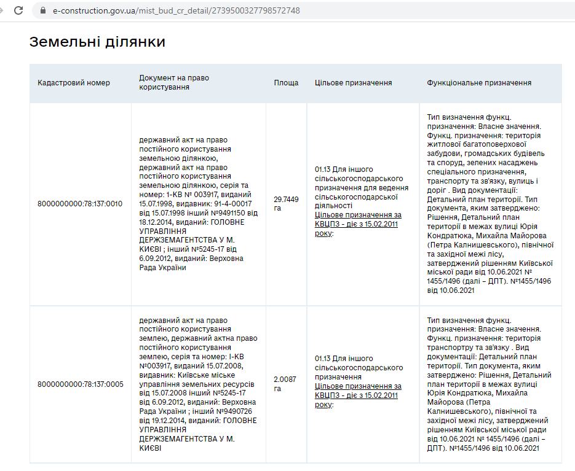Image resolution: width=575 pixels, height=471 pixels.
Task: Select cadastral number 8000000000:78:137:0005
Action: [x=80, y=384]
